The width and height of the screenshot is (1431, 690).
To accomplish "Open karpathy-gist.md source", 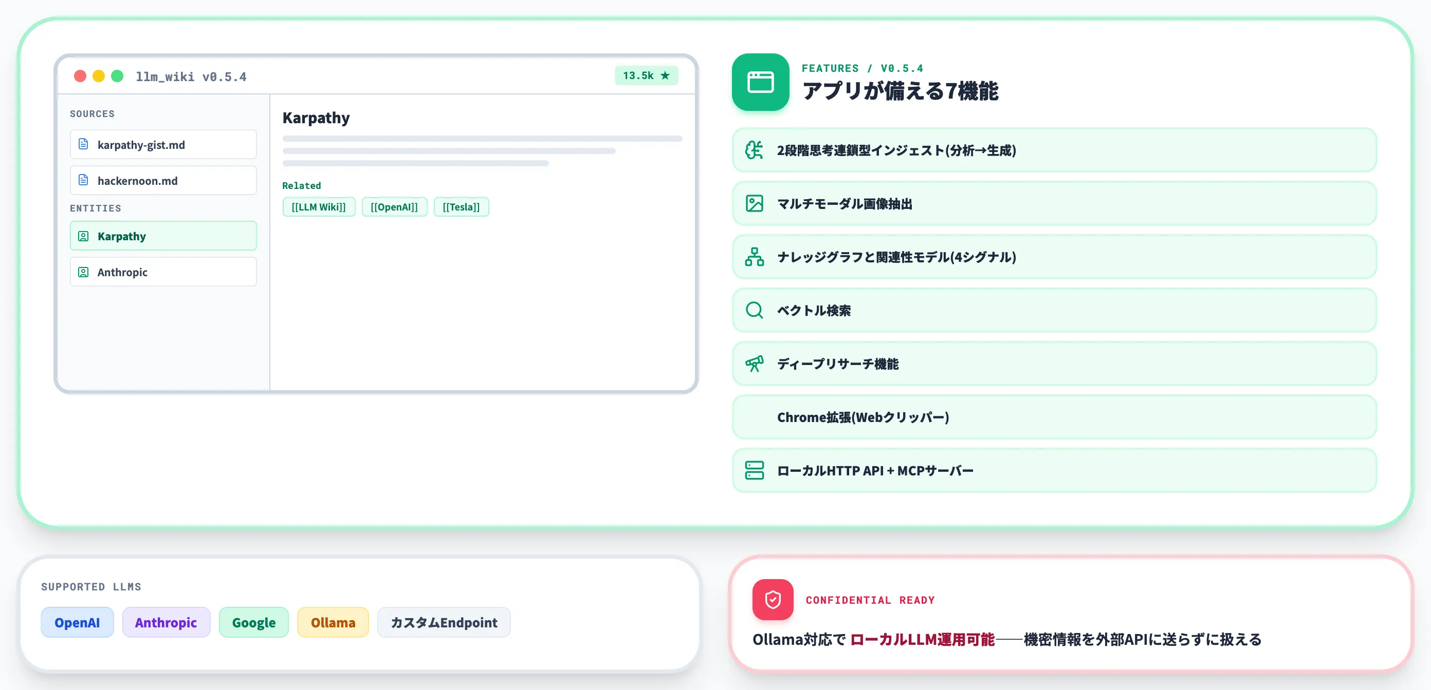I will [163, 144].
